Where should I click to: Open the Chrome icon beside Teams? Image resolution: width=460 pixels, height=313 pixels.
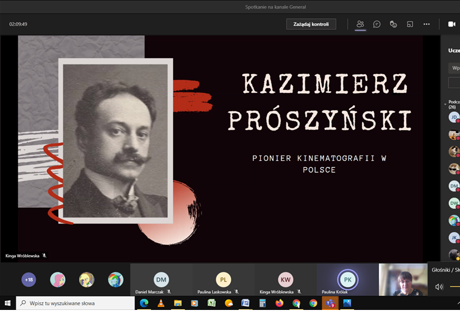click(313, 303)
